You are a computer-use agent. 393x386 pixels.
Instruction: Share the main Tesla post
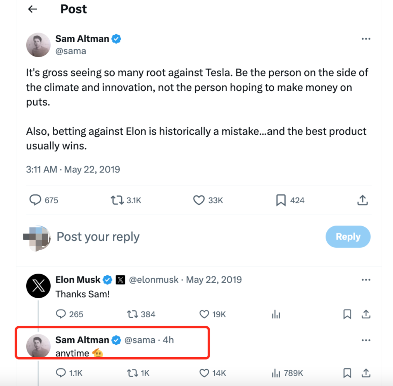click(x=362, y=200)
